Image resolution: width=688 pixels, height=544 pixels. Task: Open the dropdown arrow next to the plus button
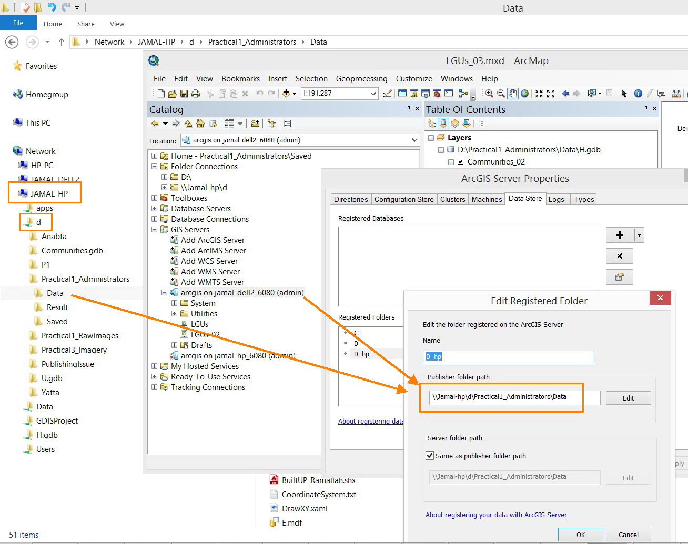point(639,235)
